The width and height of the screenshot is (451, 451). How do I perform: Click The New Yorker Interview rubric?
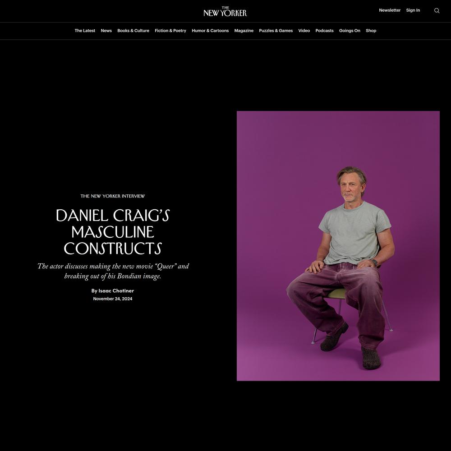113,196
